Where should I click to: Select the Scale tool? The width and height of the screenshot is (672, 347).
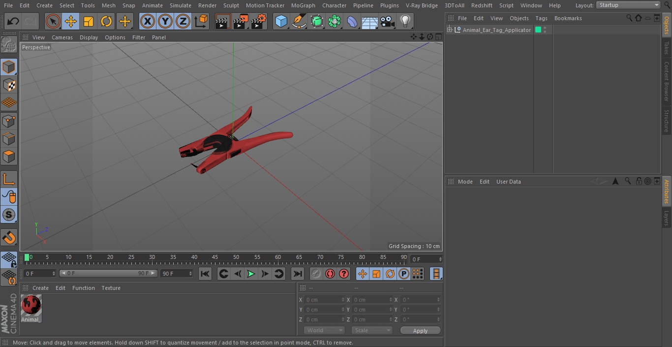89,21
